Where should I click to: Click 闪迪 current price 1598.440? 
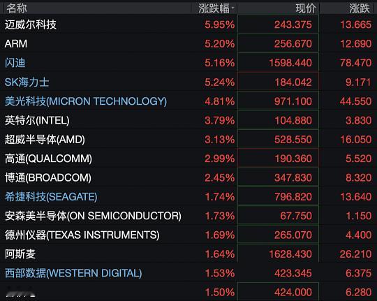click(x=290, y=63)
